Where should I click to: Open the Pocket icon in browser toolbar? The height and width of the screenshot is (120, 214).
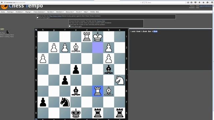pyautogui.click(x=195, y=2)
